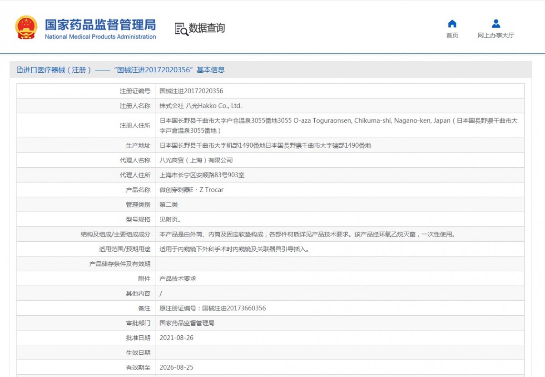Click the 生产地址 address value

click(x=265, y=145)
